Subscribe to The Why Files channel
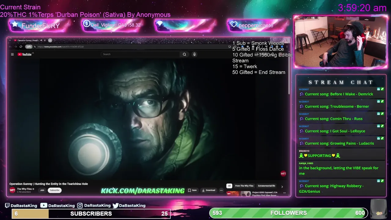 [55, 190]
